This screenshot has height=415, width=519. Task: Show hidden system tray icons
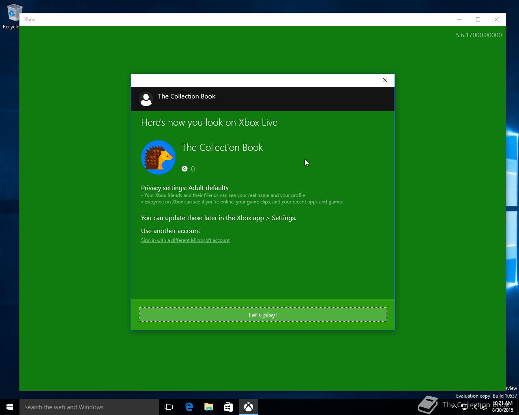[x=454, y=407]
